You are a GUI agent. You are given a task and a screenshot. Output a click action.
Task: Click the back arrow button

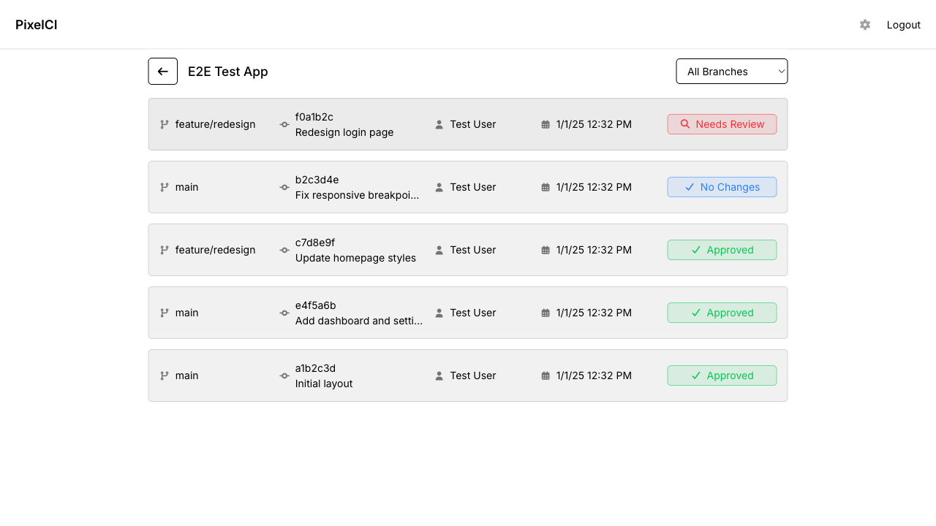(163, 72)
